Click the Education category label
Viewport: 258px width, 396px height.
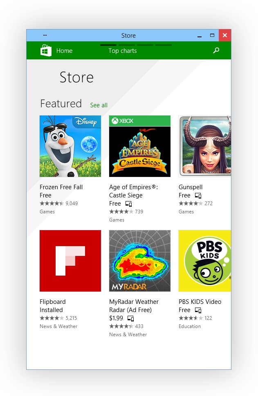tap(190, 326)
